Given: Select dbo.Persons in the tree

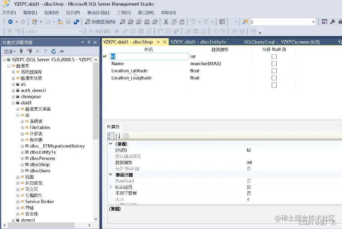Looking at the screenshot, I should (x=42, y=158).
